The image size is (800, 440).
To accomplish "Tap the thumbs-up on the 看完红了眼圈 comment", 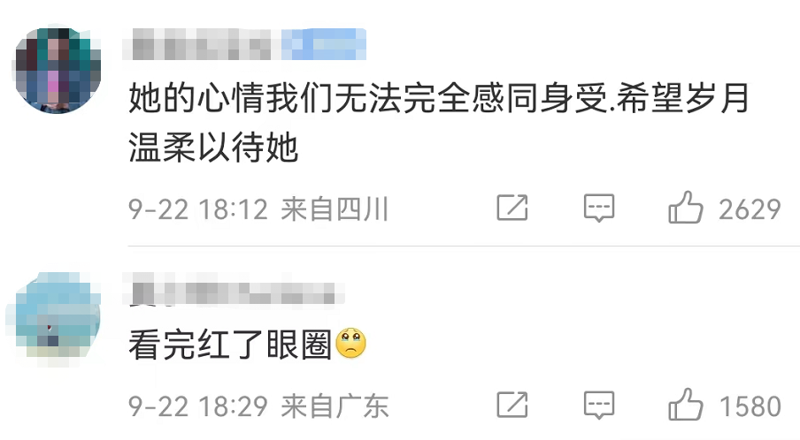I will [686, 405].
